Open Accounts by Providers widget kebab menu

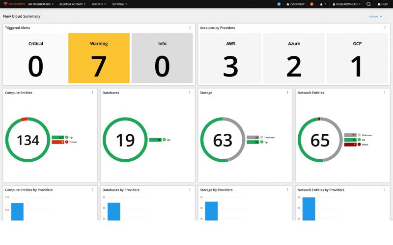point(385,28)
